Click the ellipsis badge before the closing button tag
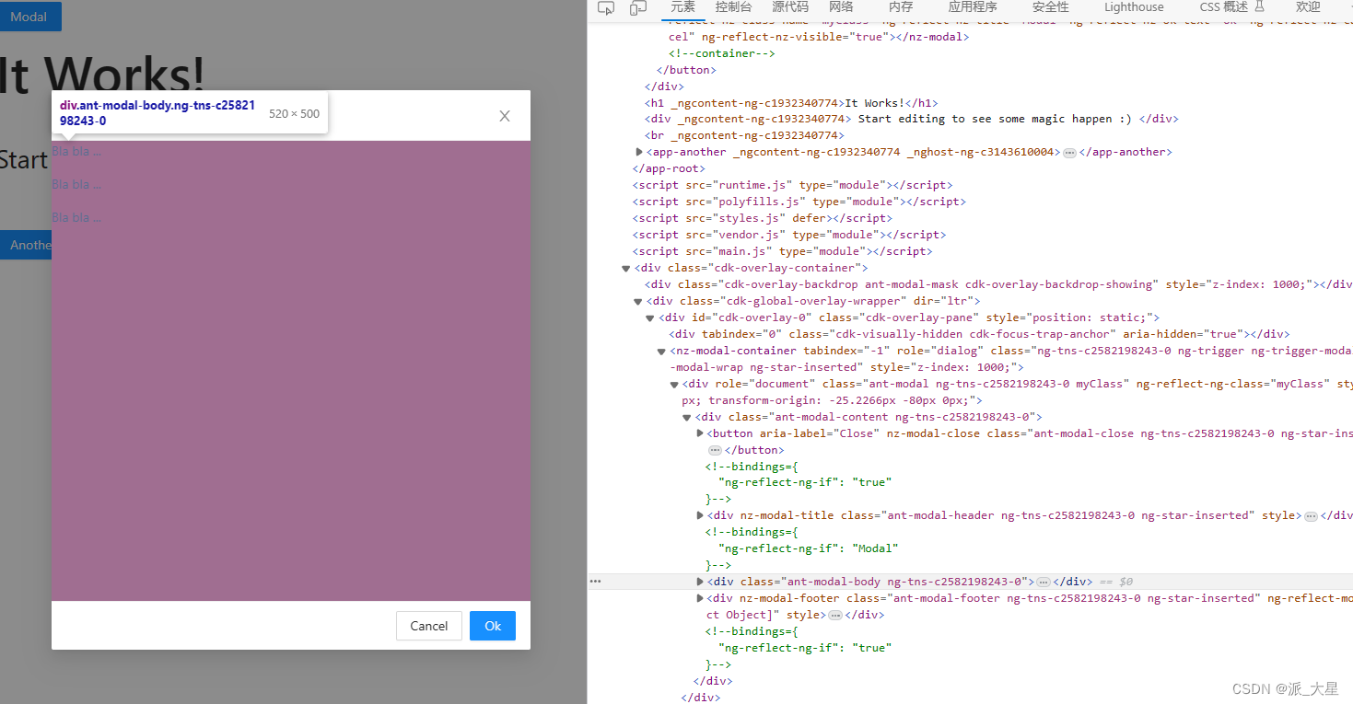Screen dimensions: 1353x704 [715, 450]
